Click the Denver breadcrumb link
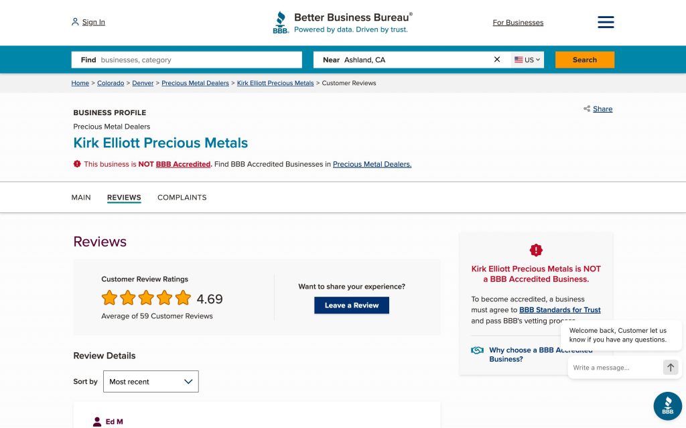The image size is (686, 428). [143, 83]
